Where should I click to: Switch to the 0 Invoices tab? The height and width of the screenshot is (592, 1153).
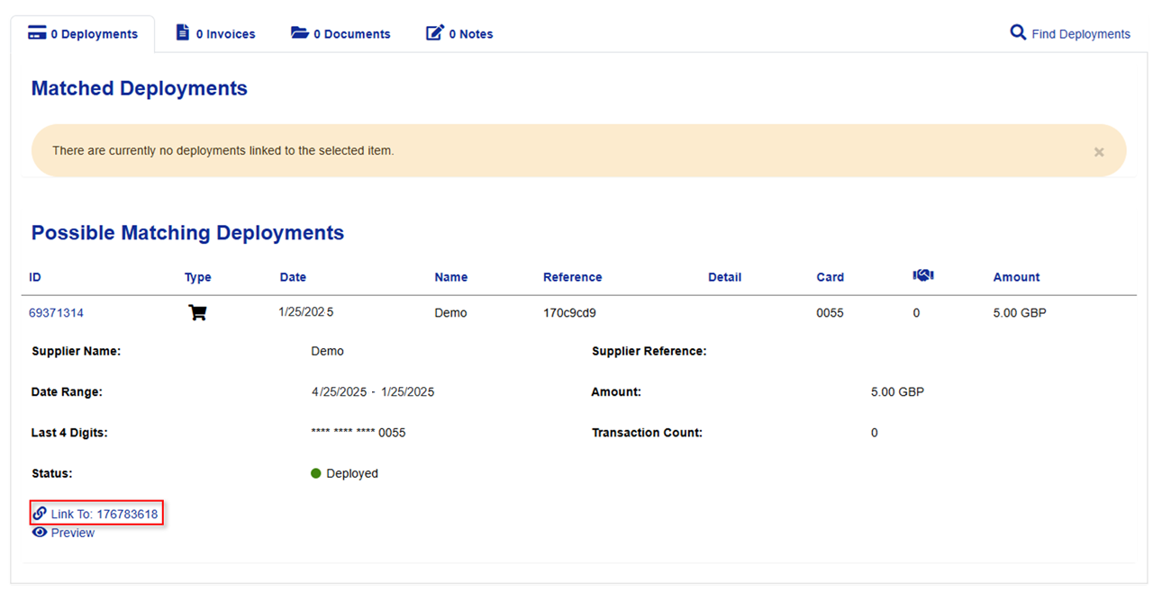[215, 34]
